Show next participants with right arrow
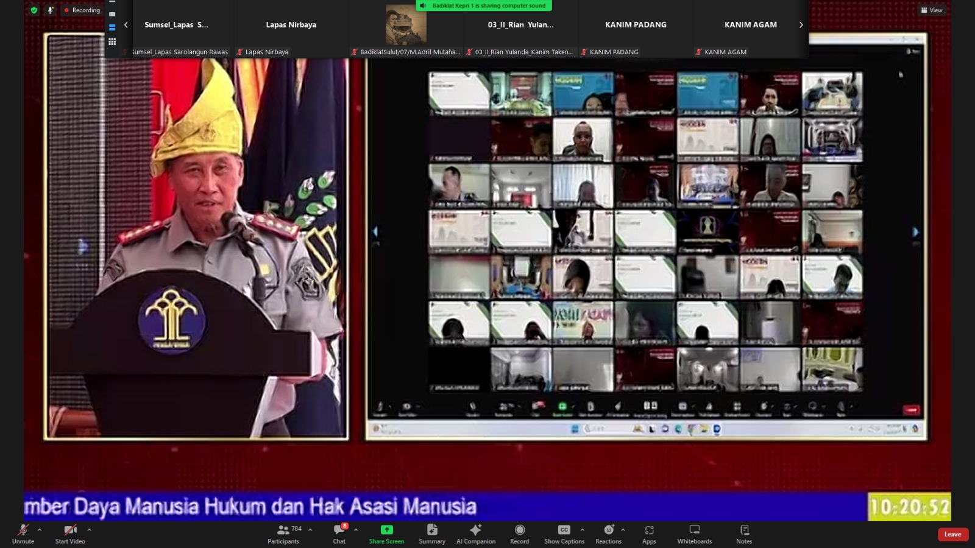 [x=801, y=25]
